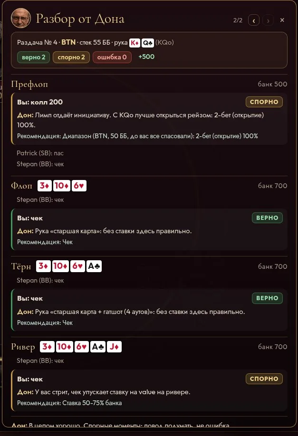Screen dimensions: 298x436
Task: Go to previous review page arrow
Action: coord(254,20)
